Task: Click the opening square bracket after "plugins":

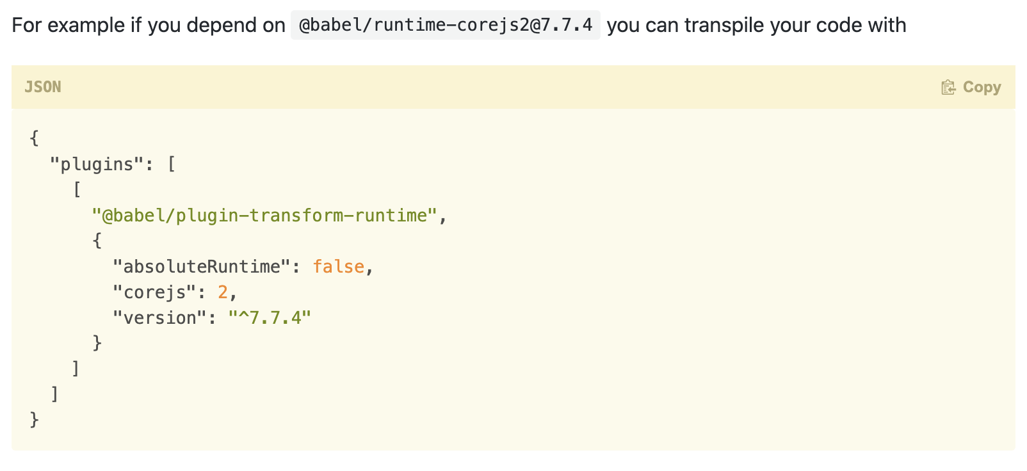Action: [171, 164]
